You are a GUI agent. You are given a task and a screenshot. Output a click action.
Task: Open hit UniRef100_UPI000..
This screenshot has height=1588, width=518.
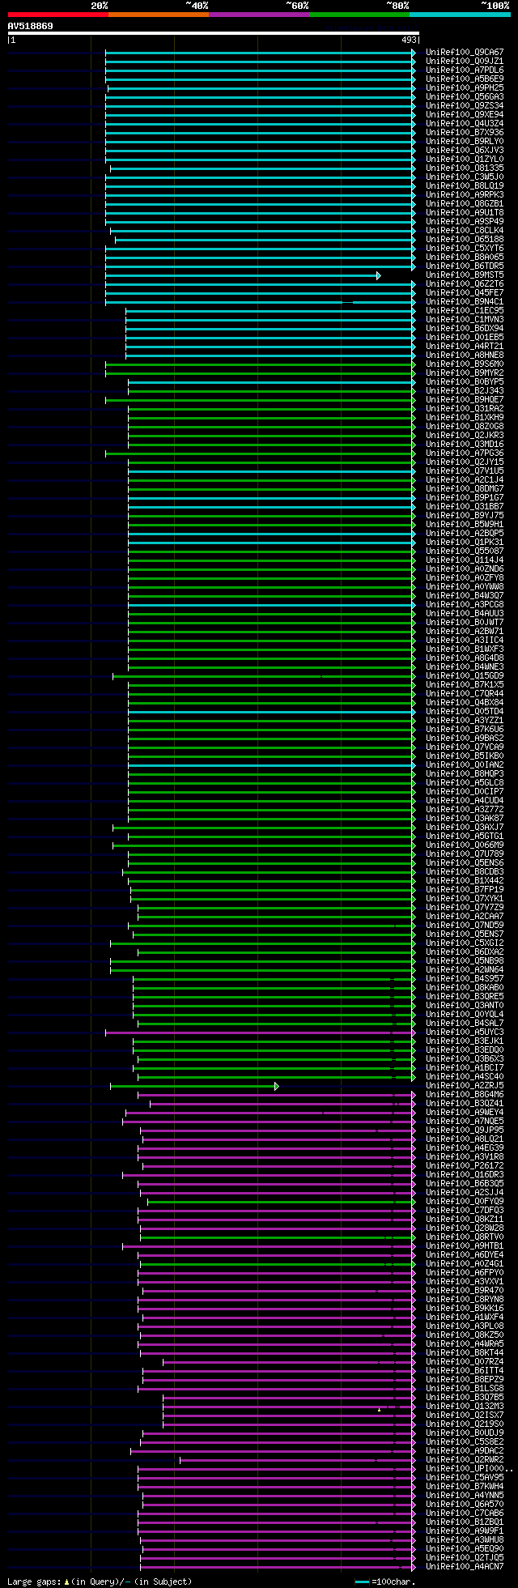click(x=469, y=1469)
